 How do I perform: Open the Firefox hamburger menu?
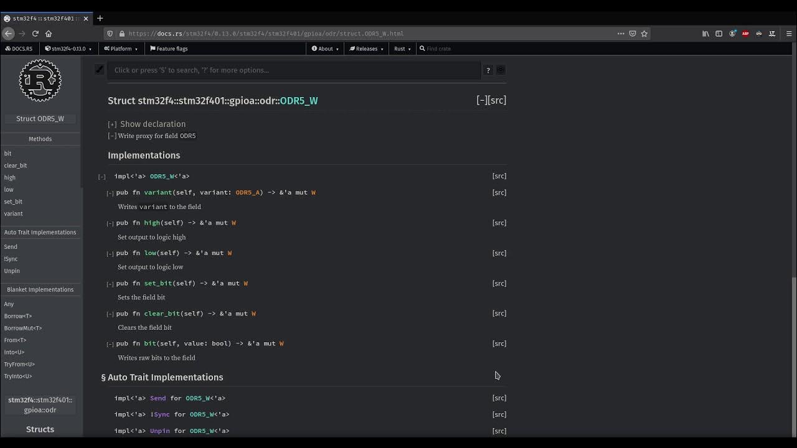tap(788, 34)
